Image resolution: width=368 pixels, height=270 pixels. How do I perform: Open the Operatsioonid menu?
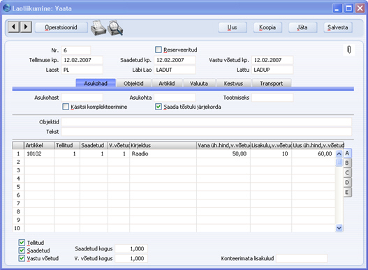61,27
